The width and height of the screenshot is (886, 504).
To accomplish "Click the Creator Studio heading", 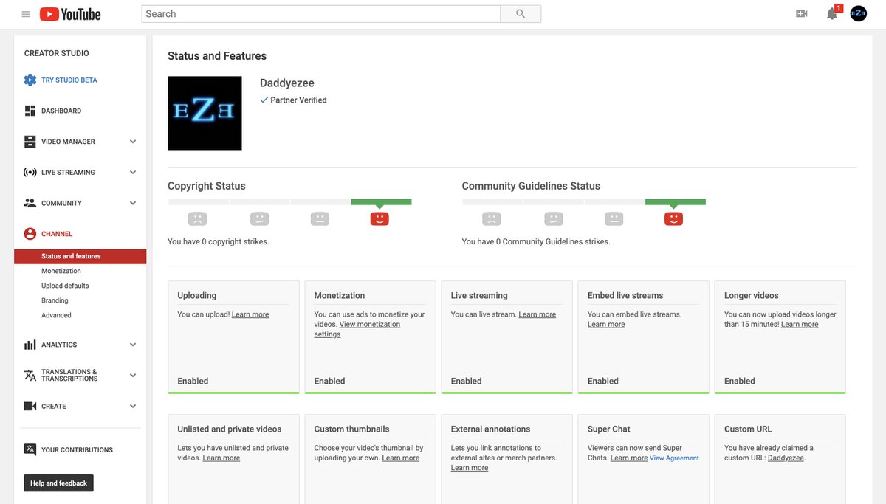I will [57, 53].
